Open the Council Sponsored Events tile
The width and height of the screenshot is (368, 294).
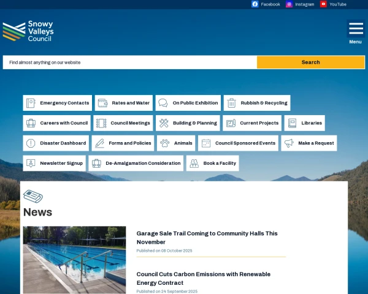[238, 143]
